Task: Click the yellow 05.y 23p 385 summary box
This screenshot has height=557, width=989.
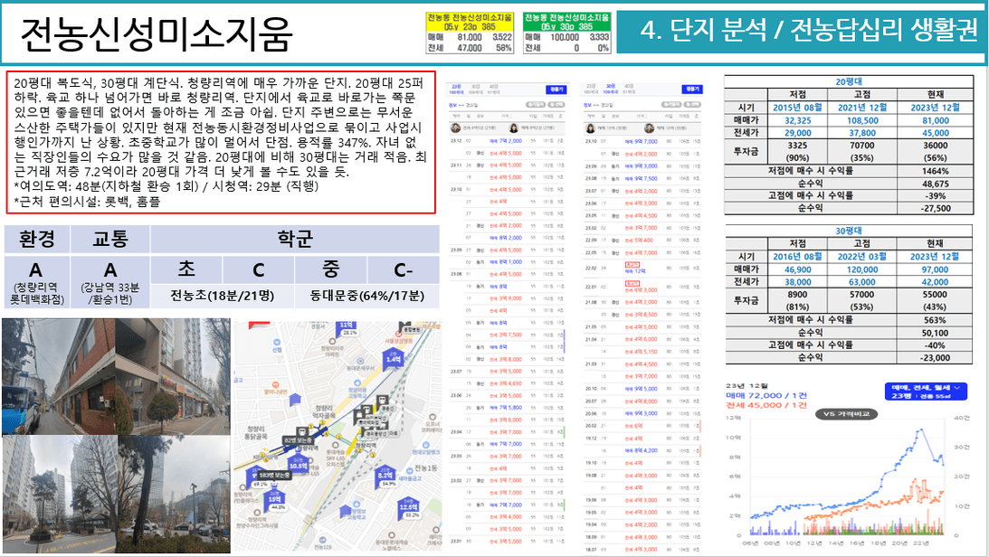Action: pos(470,33)
